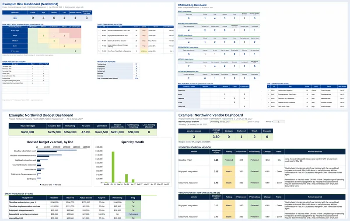Screen dimensions: 350x221
Task: Select review period field "Qtr ending Jan 31, 2027"
Action: pyautogui.click(x=228, y=122)
